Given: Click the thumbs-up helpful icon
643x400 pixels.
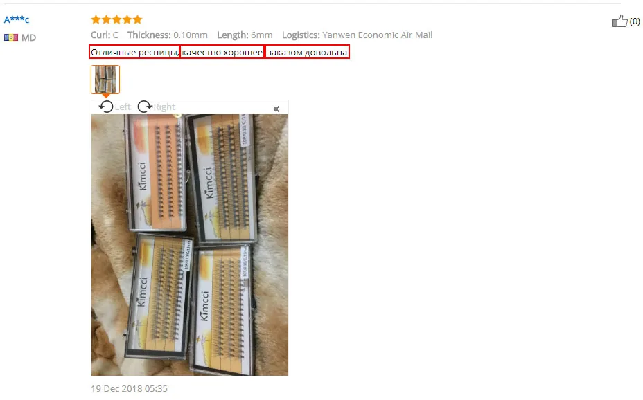Looking at the screenshot, I should point(619,21).
